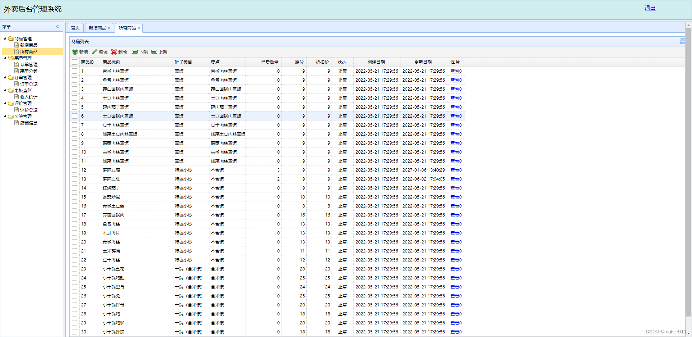Collapse the 菜单管理 parent node arrow
This screenshot has height=337, width=692.
pyautogui.click(x=5, y=58)
